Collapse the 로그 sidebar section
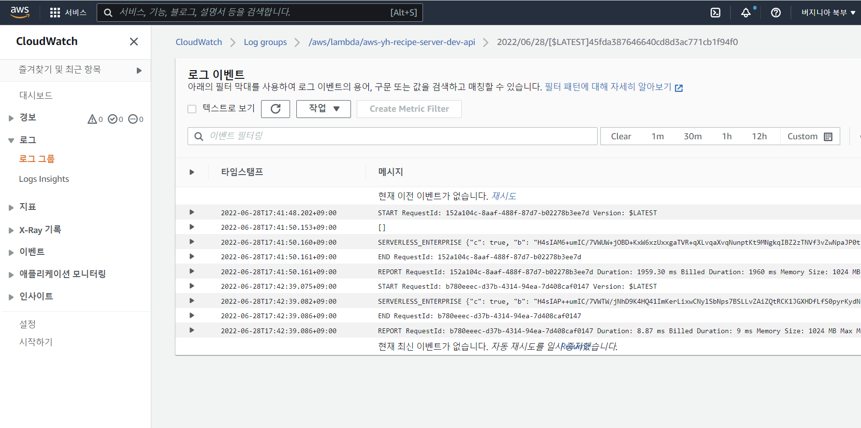The height and width of the screenshot is (428, 861). [11, 140]
